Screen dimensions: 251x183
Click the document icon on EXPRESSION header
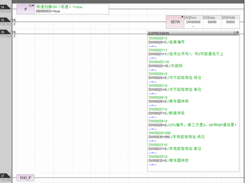click(235, 33)
